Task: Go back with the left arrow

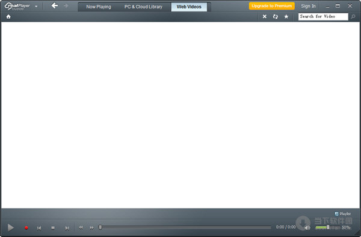Action: 55,5
